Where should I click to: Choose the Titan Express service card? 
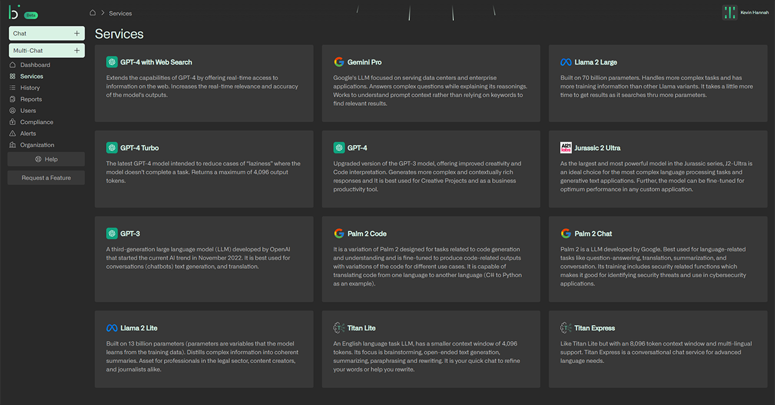[657, 349]
